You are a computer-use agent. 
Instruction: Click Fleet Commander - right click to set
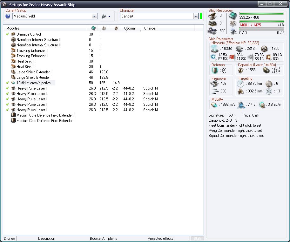click(235, 125)
